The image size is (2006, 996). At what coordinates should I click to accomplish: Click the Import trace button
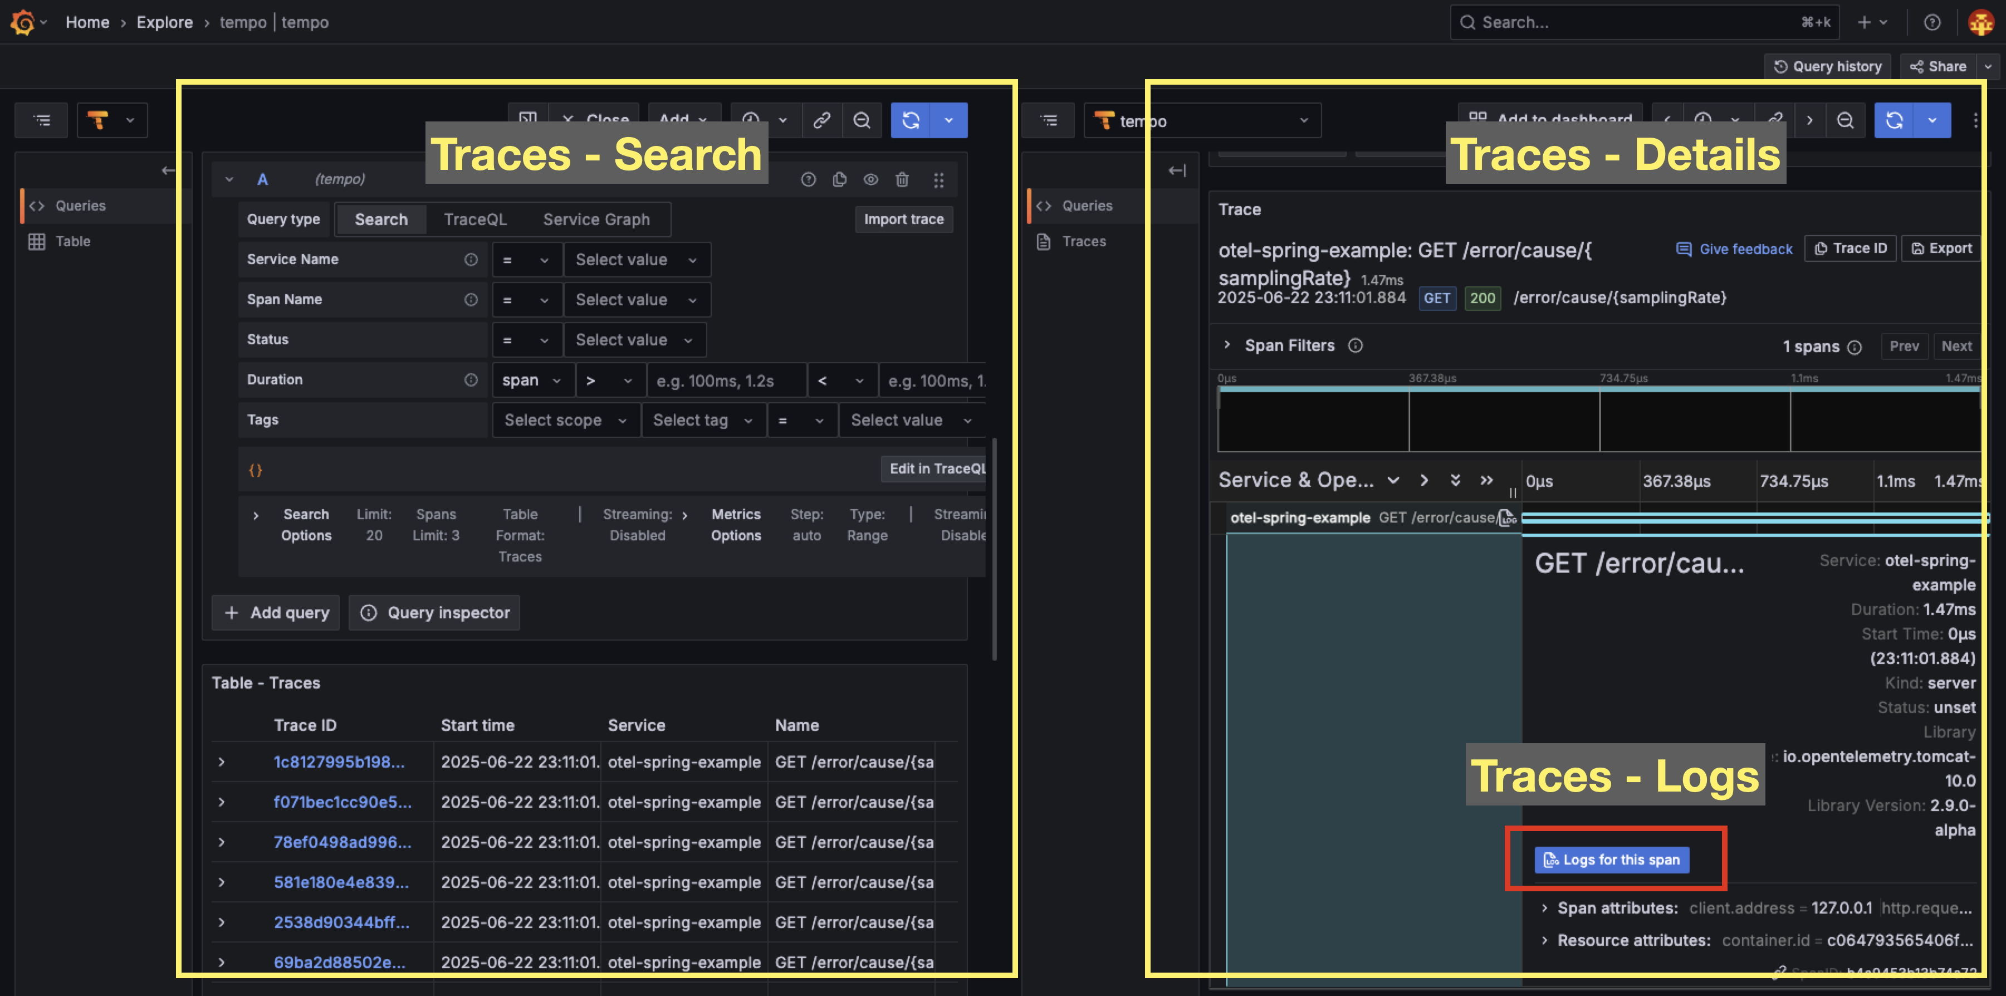(903, 219)
